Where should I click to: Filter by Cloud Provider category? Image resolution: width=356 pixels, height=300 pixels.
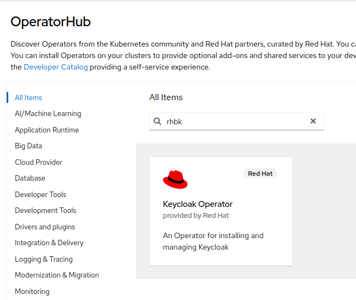point(38,162)
